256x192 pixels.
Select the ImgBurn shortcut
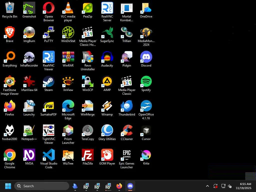29,32
